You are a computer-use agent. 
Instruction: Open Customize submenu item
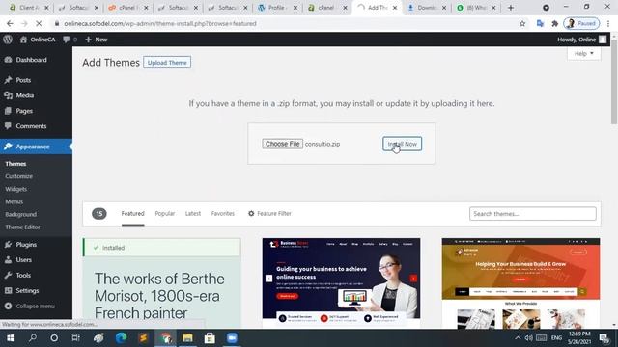[19, 176]
